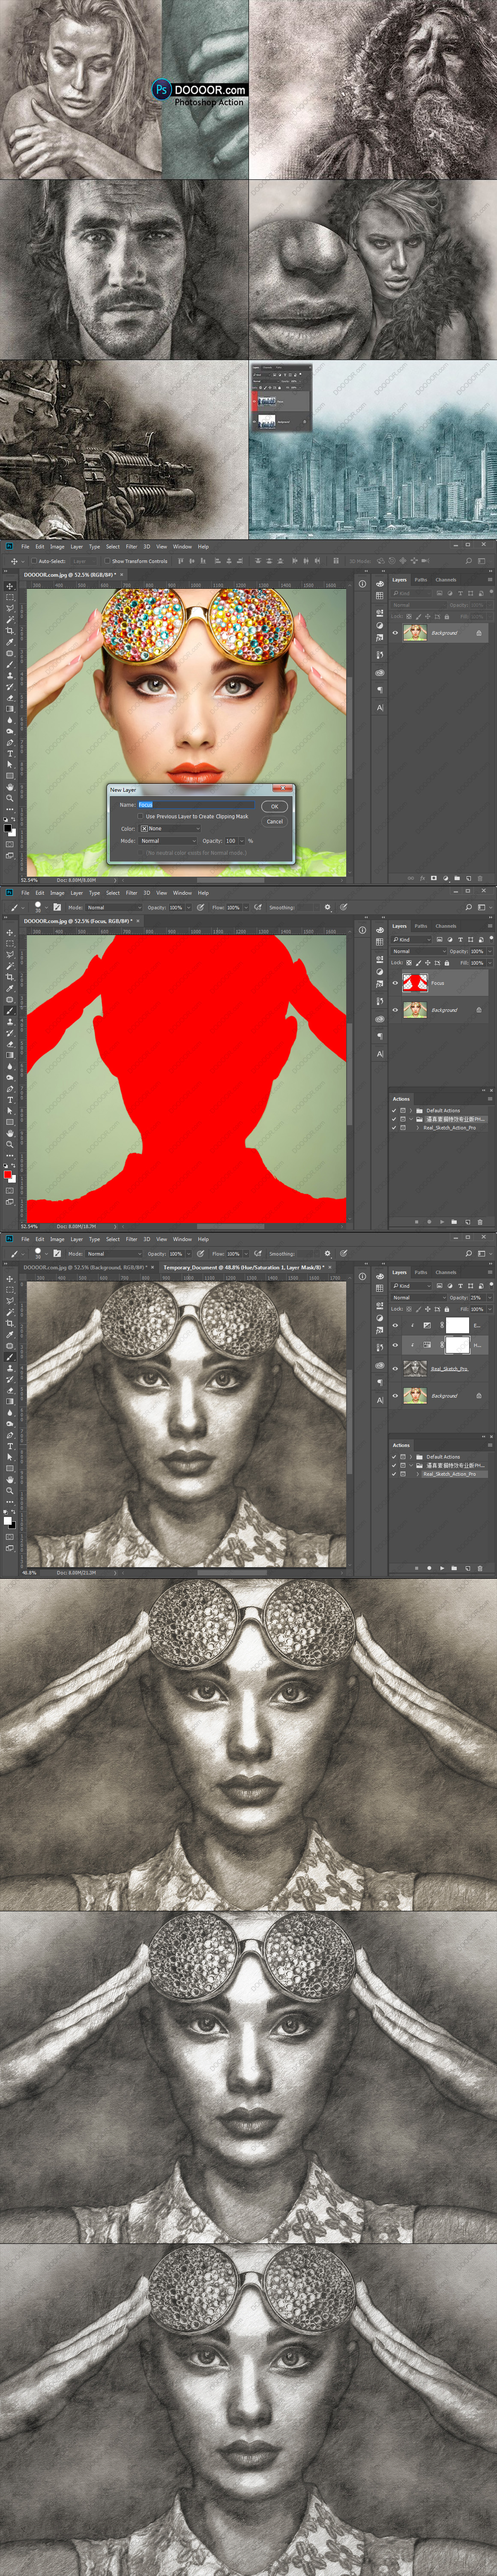Open the Color dropdown in New Layer dialog
Viewport: 497px width, 2576px height.
[170, 828]
